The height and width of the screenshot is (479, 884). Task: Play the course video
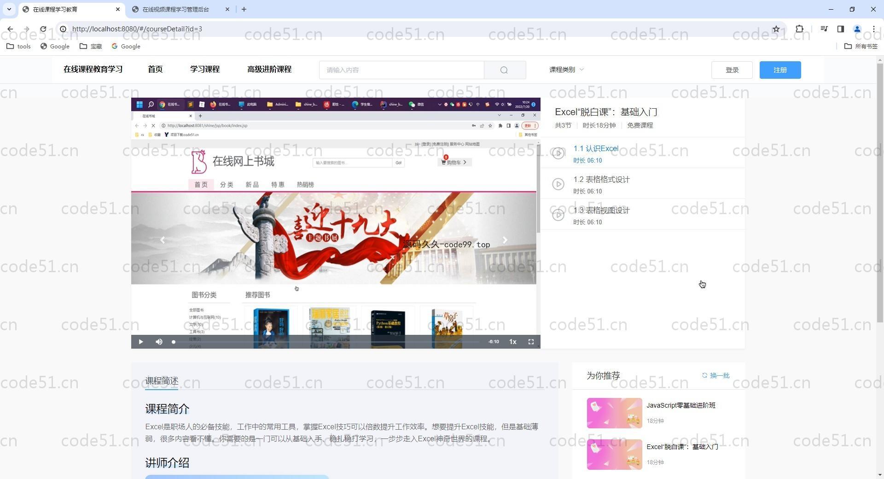pyautogui.click(x=141, y=342)
